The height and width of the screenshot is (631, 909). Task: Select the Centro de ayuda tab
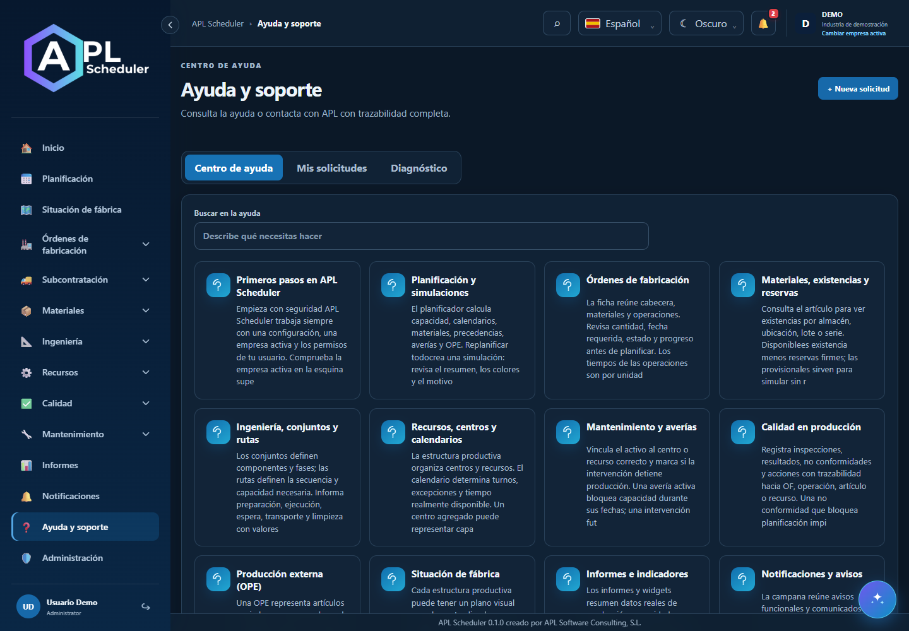pos(234,168)
